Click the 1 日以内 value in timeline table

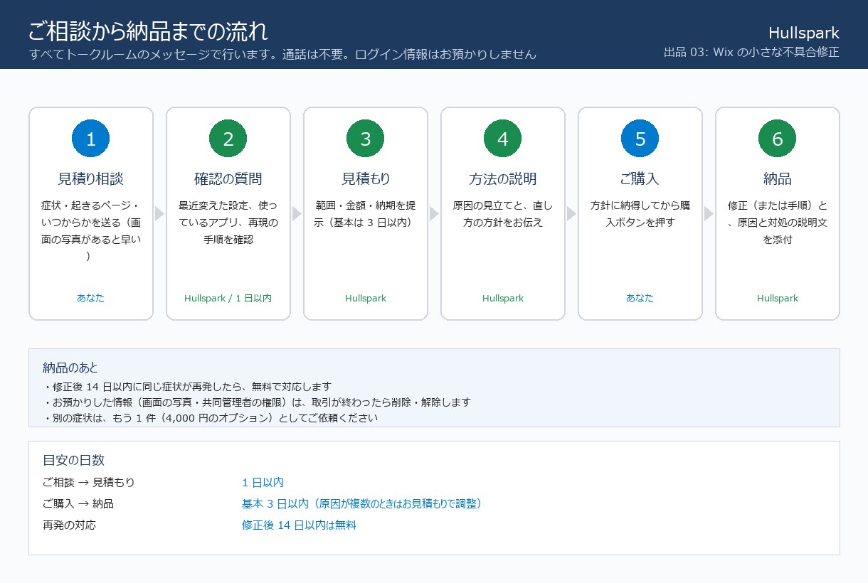[x=263, y=483]
